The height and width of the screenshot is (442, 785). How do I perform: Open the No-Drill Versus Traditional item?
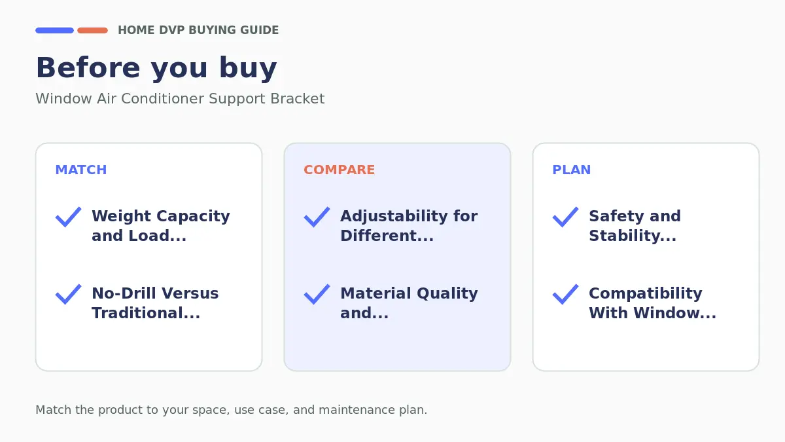[x=155, y=303]
